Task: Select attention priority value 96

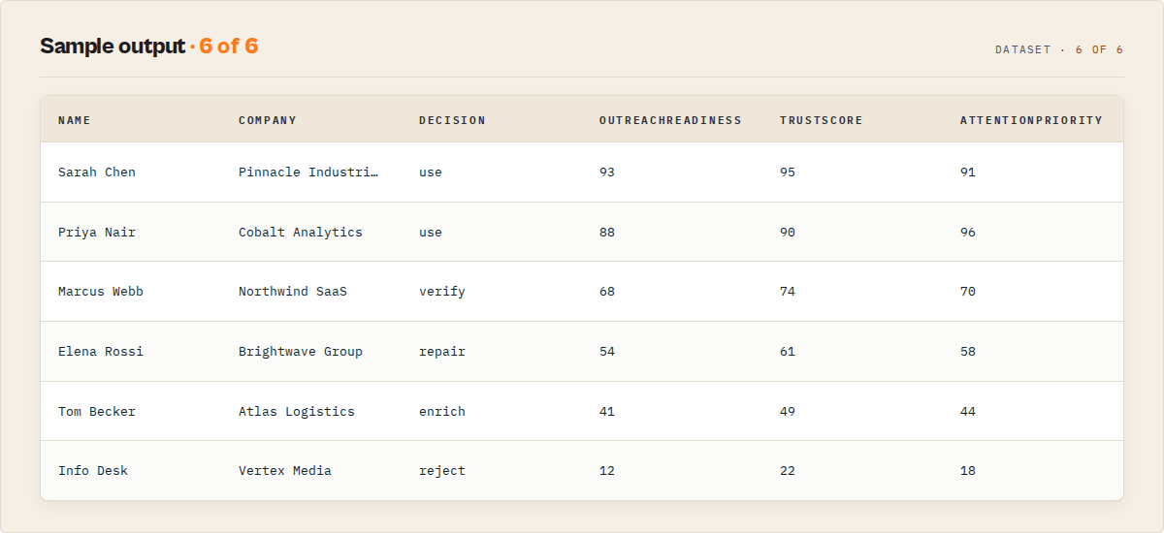Action: [968, 233]
